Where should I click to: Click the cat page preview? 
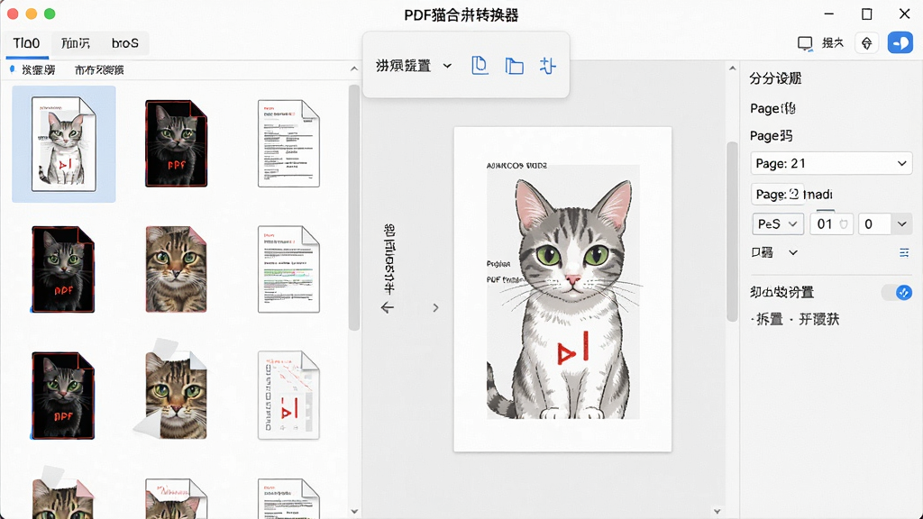point(562,289)
